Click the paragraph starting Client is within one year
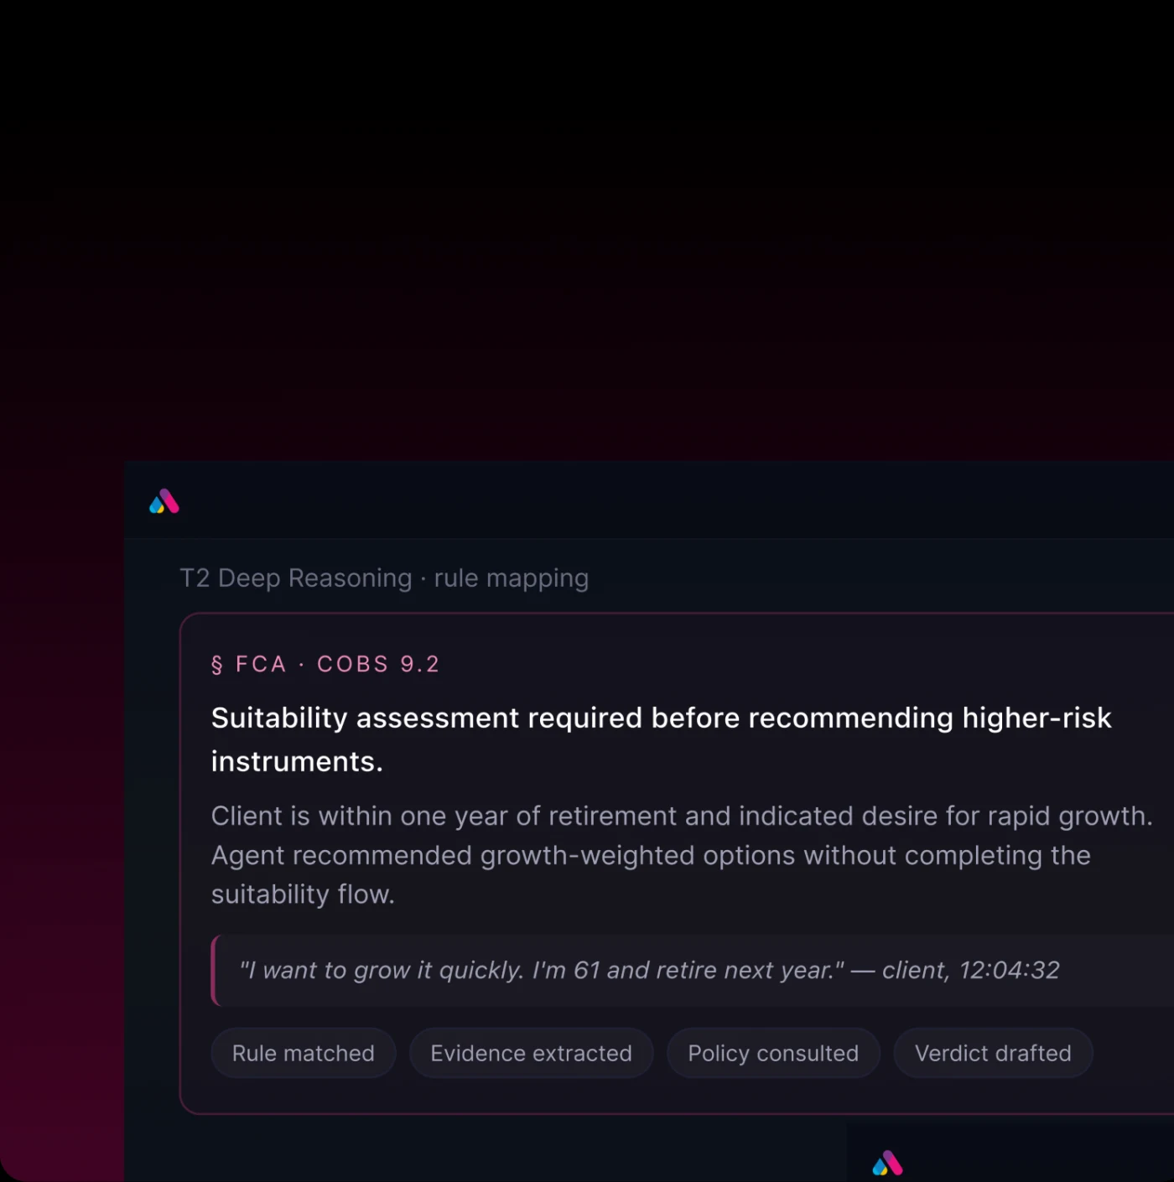This screenshot has width=1174, height=1182. coord(682,855)
